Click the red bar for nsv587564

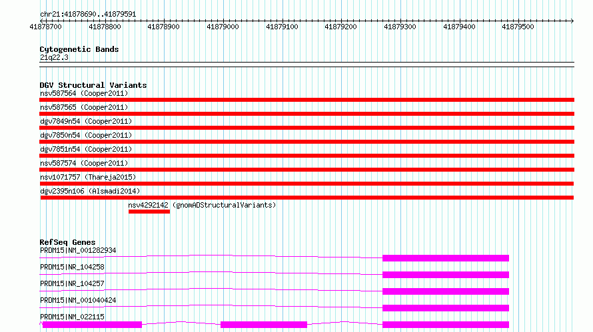pyautogui.click(x=306, y=100)
